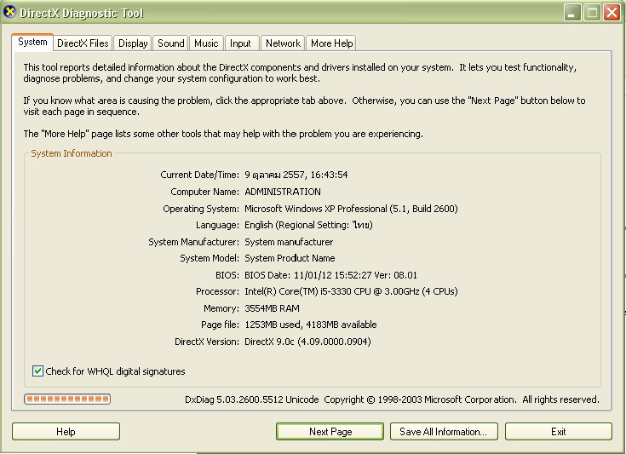Image resolution: width=626 pixels, height=454 pixels.
Task: Click the DirectX Version field label
Action: pyautogui.click(x=207, y=342)
